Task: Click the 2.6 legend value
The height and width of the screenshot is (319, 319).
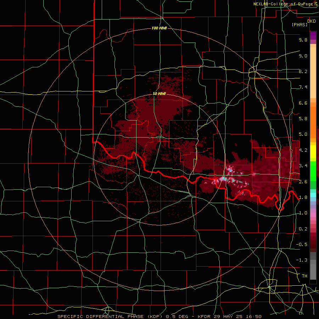Action: (303, 182)
